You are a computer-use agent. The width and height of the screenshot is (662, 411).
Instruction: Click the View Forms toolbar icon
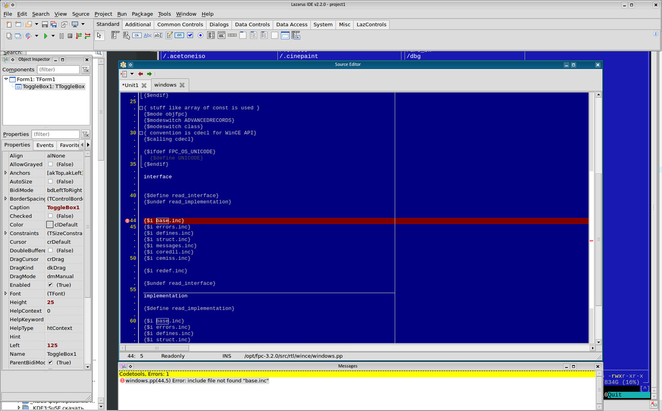(x=18, y=36)
